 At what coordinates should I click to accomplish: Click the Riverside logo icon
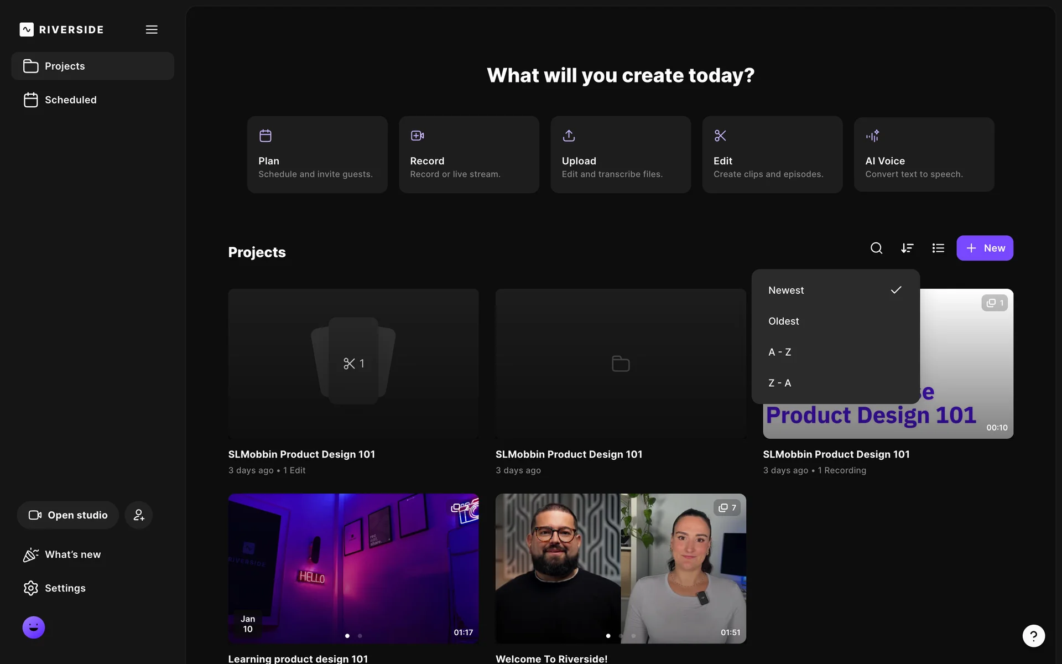(27, 29)
